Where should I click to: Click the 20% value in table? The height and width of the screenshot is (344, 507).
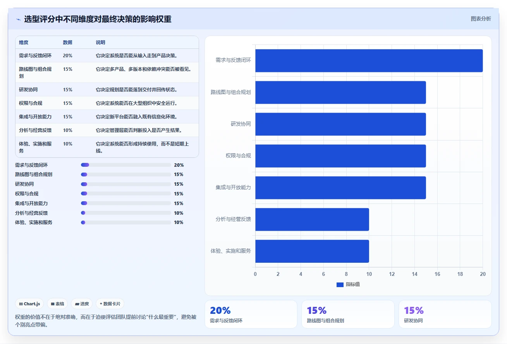pos(67,56)
